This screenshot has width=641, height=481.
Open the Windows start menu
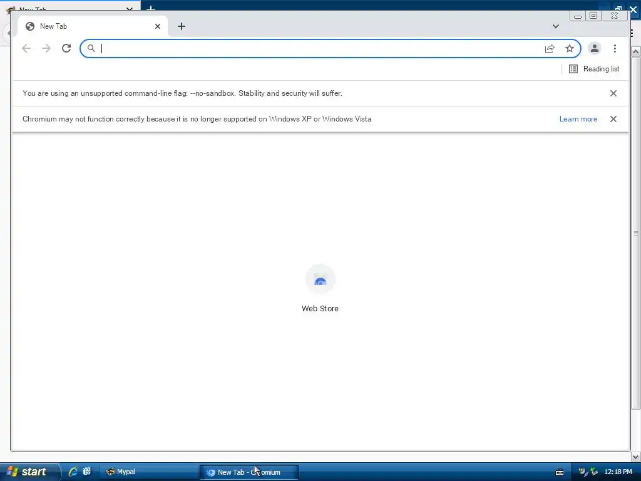pos(30,472)
